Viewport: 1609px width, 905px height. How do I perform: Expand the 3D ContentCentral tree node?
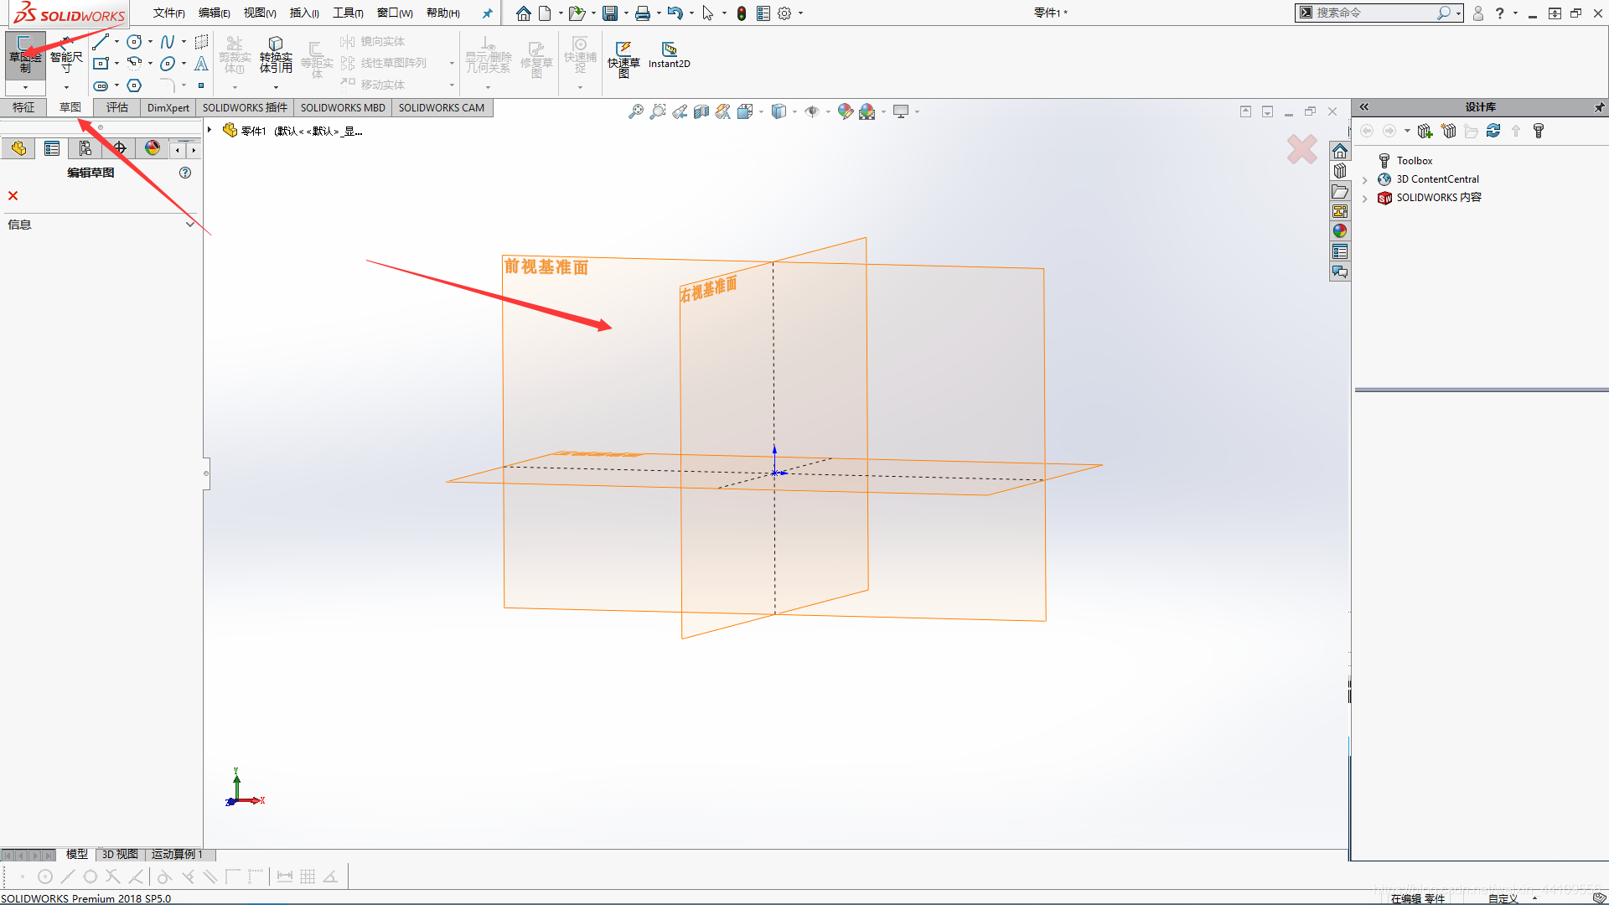pos(1365,180)
